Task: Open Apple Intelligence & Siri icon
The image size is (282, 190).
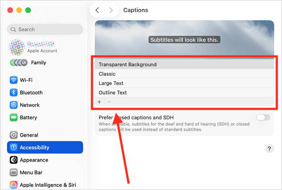Action: pyautogui.click(x=13, y=185)
